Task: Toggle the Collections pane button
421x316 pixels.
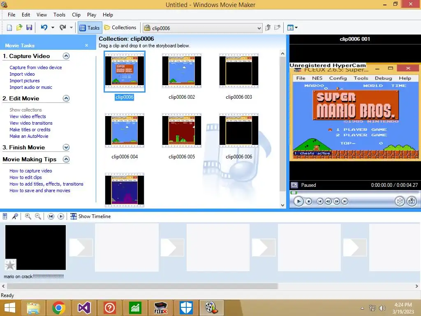Action: click(x=120, y=28)
